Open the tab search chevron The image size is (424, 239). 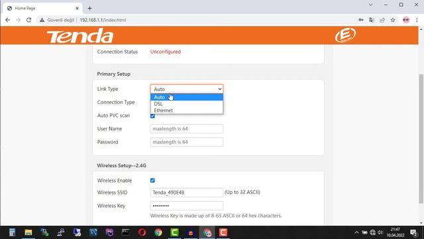[370, 5]
